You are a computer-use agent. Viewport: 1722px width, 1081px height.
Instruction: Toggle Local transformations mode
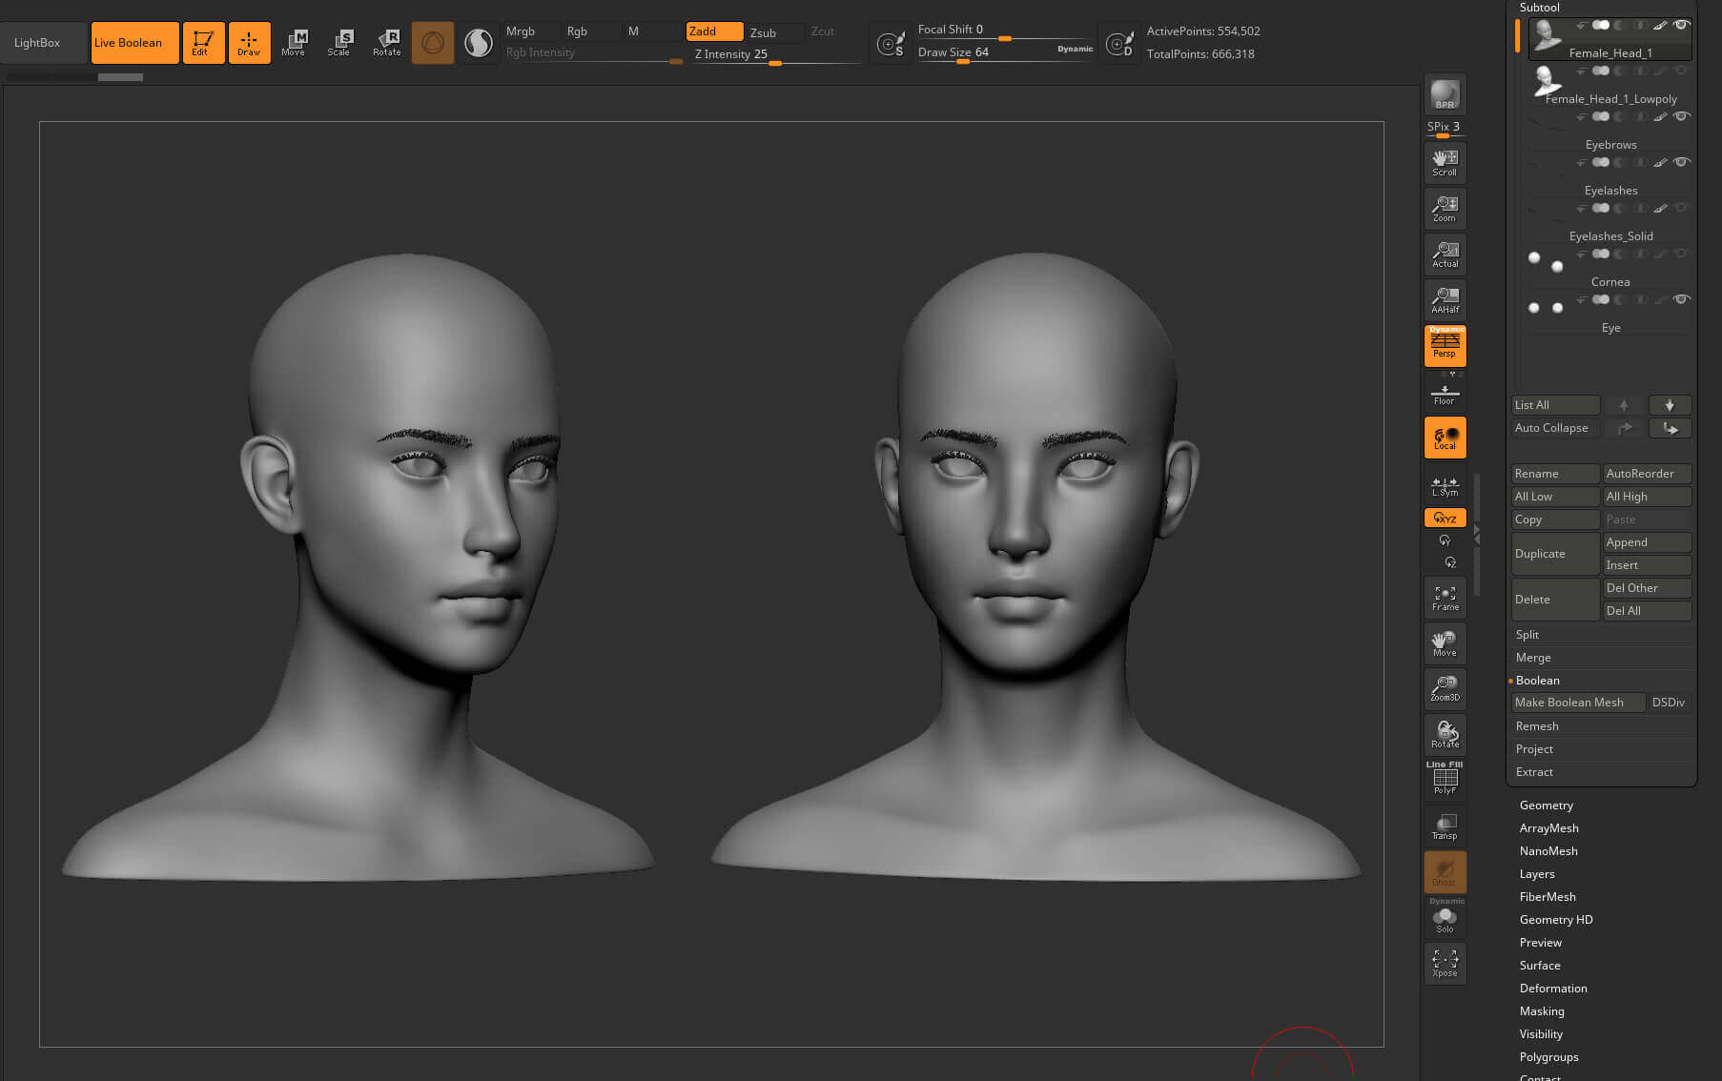(x=1445, y=438)
